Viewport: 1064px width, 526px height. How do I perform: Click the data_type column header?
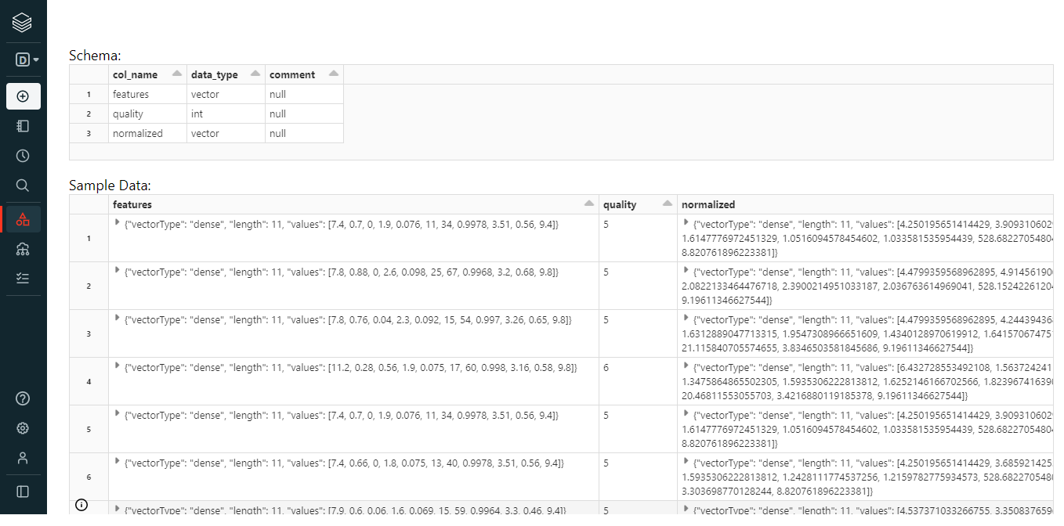coord(226,74)
